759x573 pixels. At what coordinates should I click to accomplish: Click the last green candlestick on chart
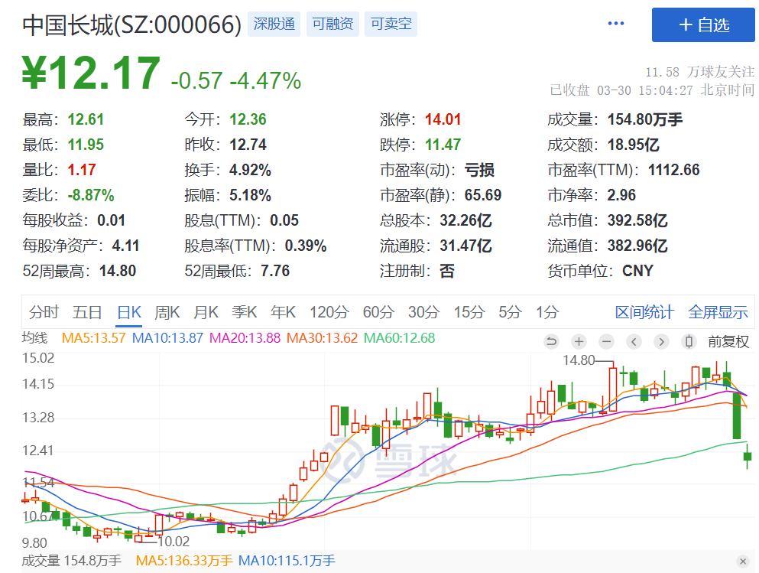click(748, 456)
